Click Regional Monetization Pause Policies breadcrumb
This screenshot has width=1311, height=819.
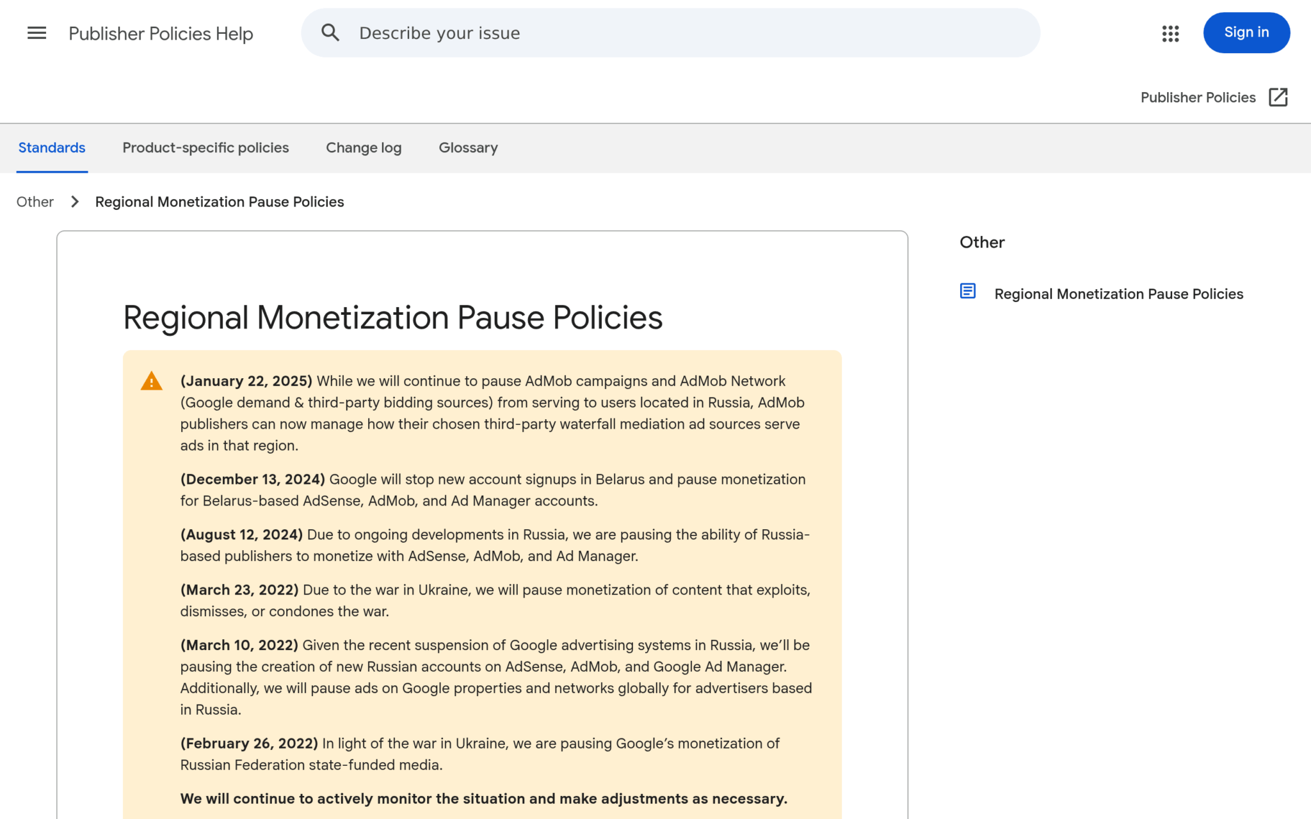coord(220,202)
